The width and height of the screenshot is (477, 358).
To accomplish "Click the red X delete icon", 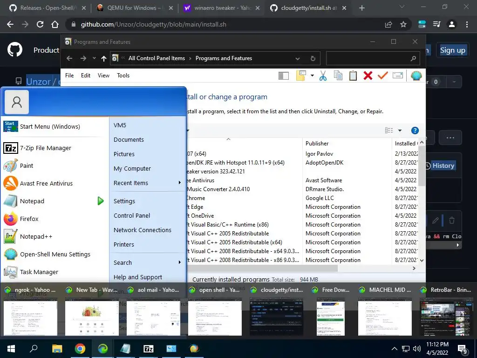I will tap(368, 76).
